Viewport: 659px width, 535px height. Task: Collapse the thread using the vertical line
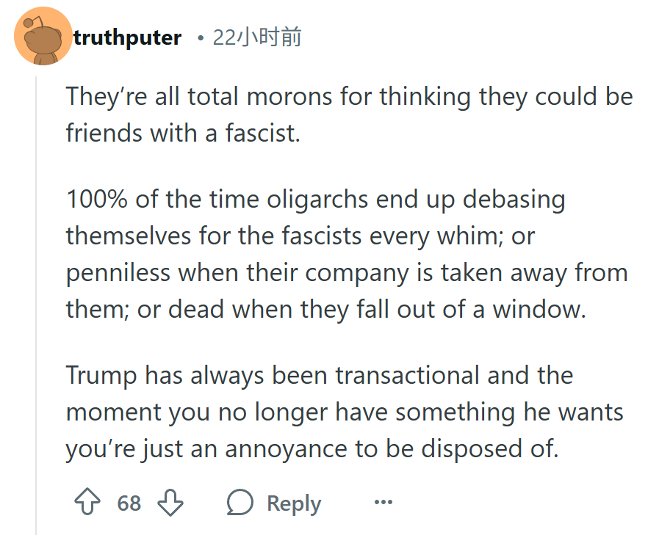pyautogui.click(x=36, y=305)
